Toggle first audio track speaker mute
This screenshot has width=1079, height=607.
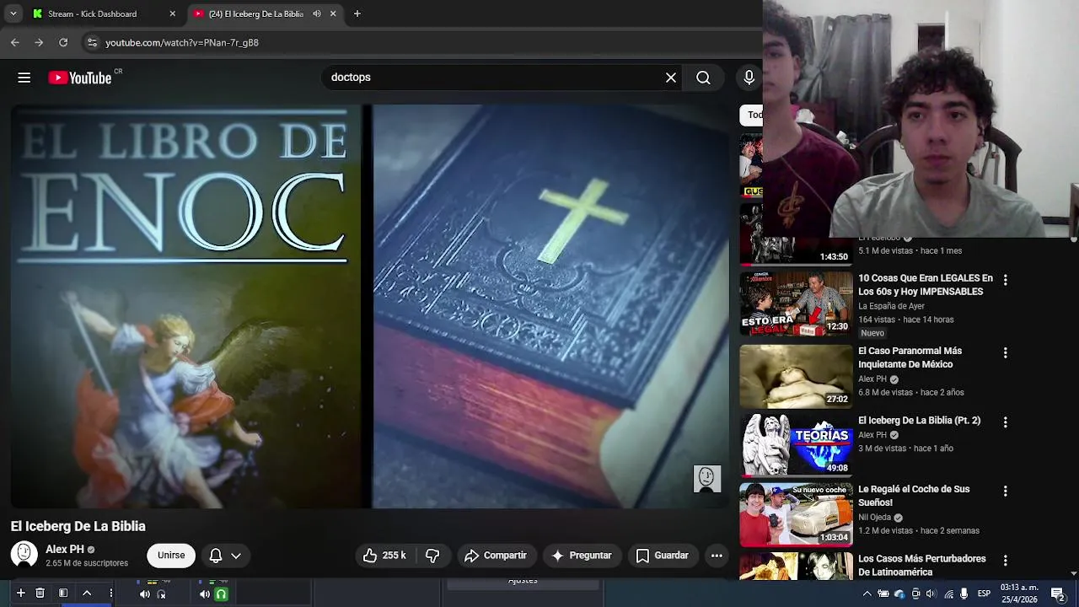pyautogui.click(x=145, y=594)
